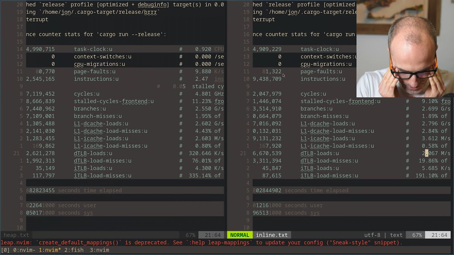Image resolution: width=454 pixels, height=255 pixels.
Task: Click the [0] session indicator in tmux bar
Action: 4,250
